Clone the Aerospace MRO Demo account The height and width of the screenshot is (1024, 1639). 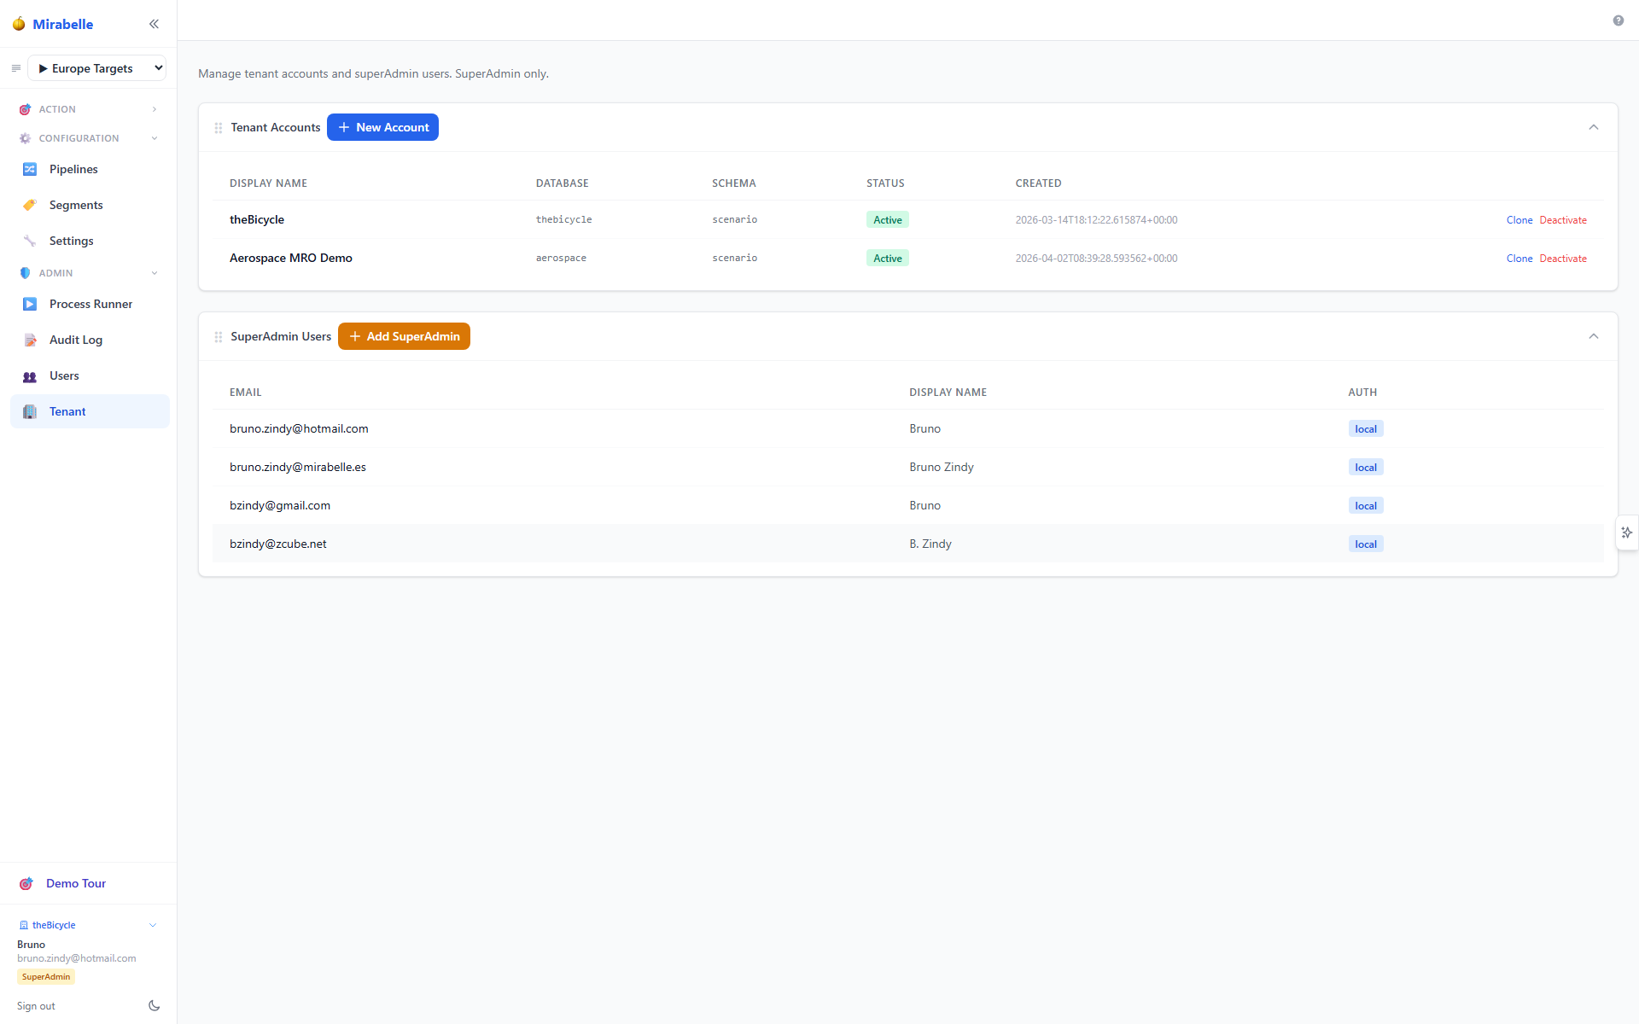click(1519, 259)
